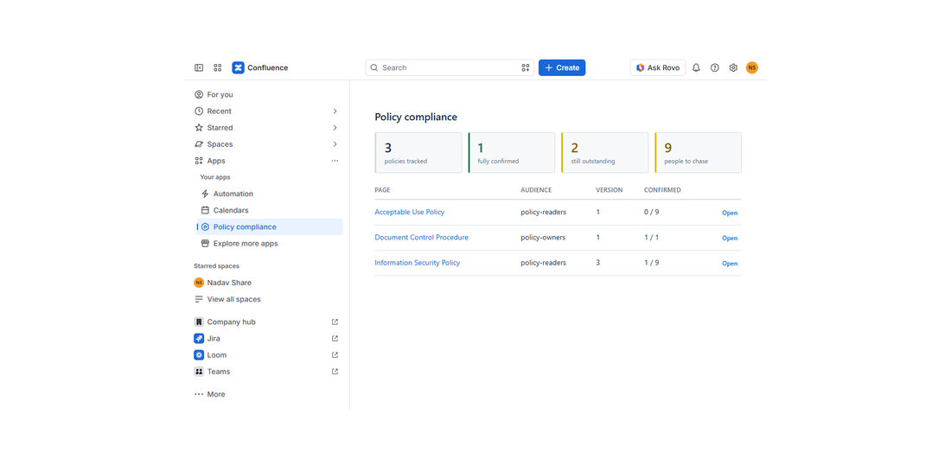Click the AUDIENCE column header
The height and width of the screenshot is (465, 951).
click(x=536, y=190)
